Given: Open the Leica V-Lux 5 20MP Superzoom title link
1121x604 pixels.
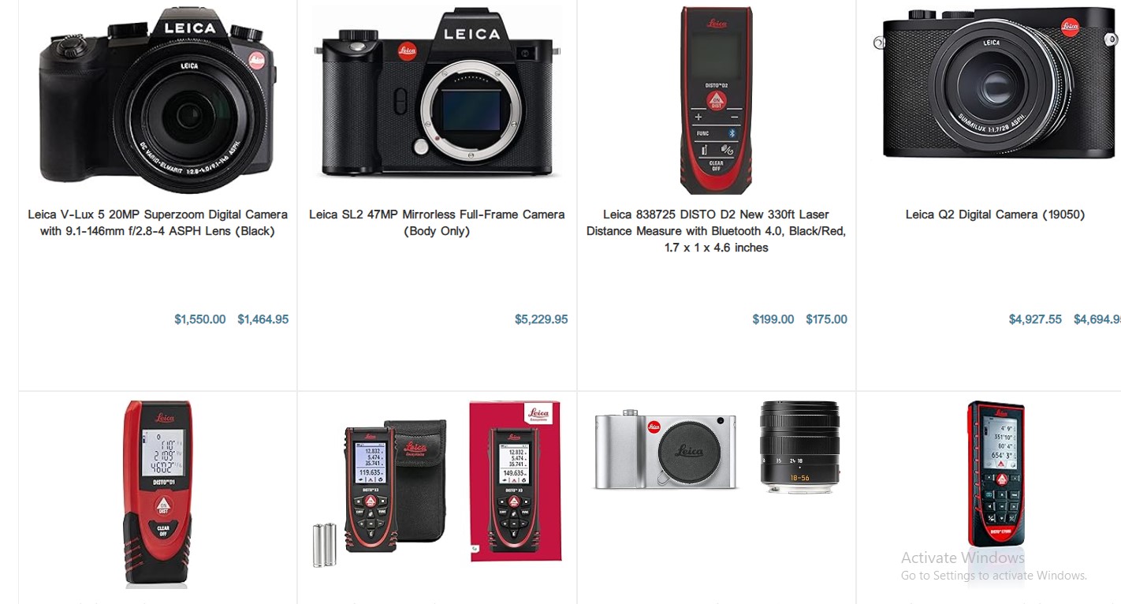Looking at the screenshot, I should 158,223.
